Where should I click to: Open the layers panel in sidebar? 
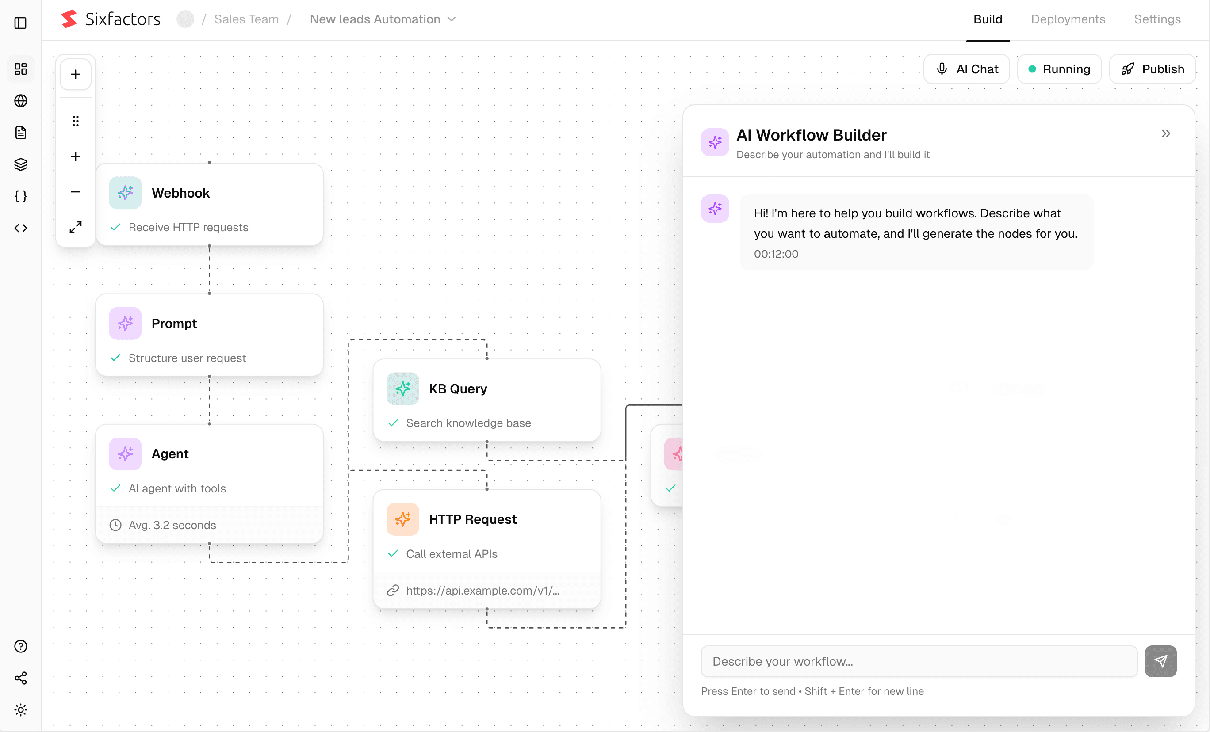[21, 164]
